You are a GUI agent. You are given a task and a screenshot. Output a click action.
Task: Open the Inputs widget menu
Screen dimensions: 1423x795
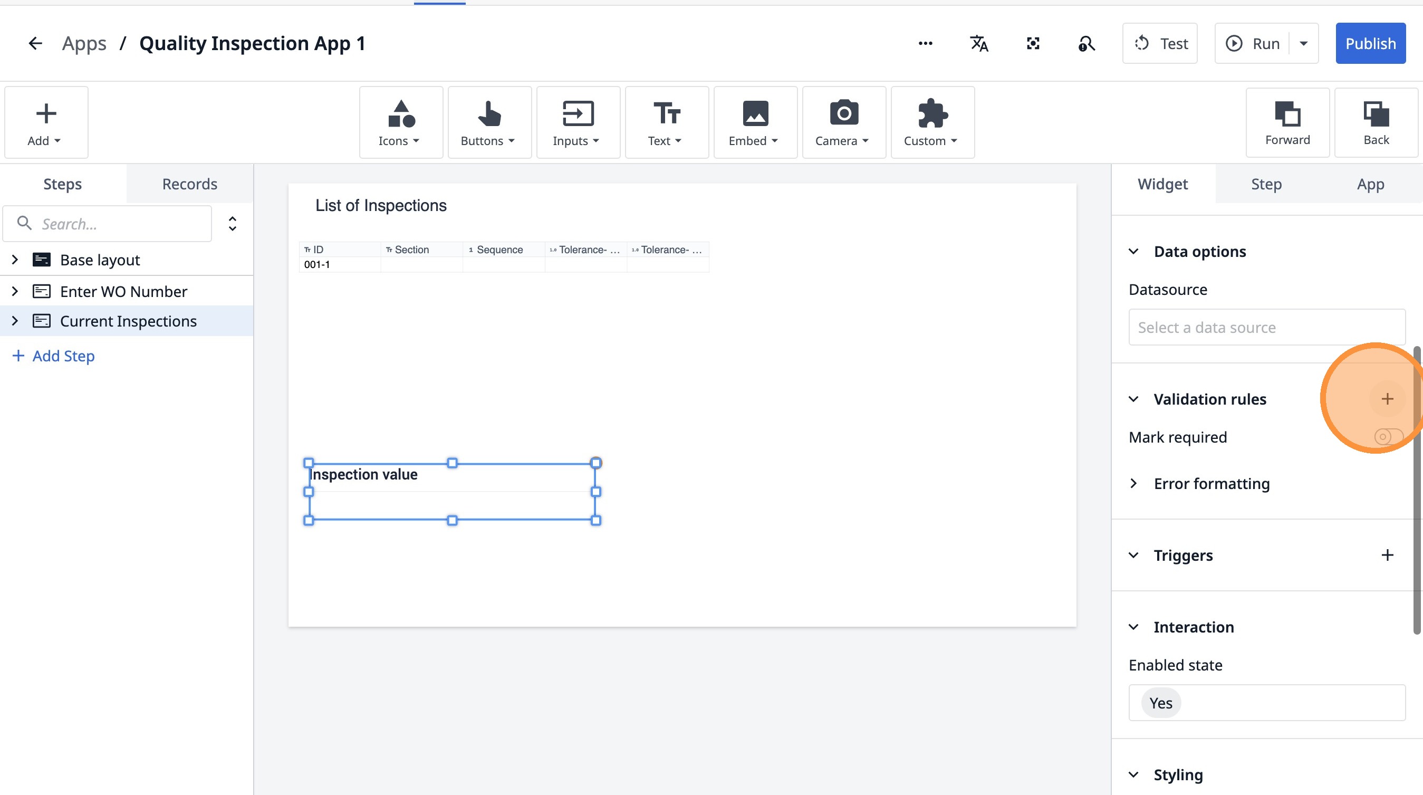(x=577, y=122)
